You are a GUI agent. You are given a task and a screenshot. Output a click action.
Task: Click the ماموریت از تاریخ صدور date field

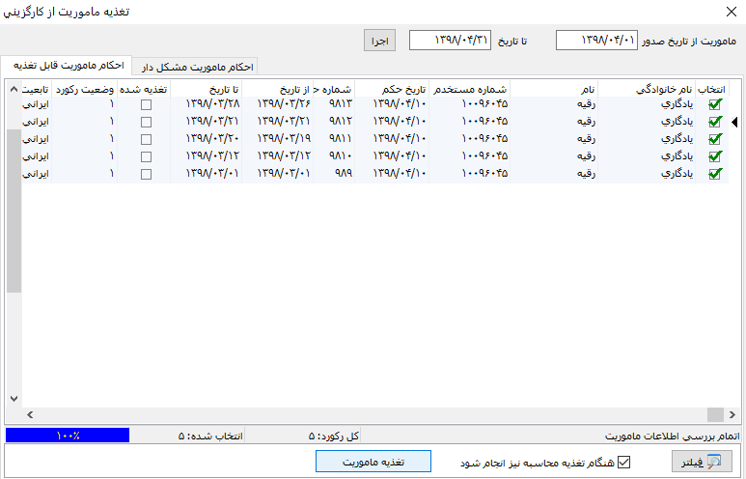[x=596, y=40]
